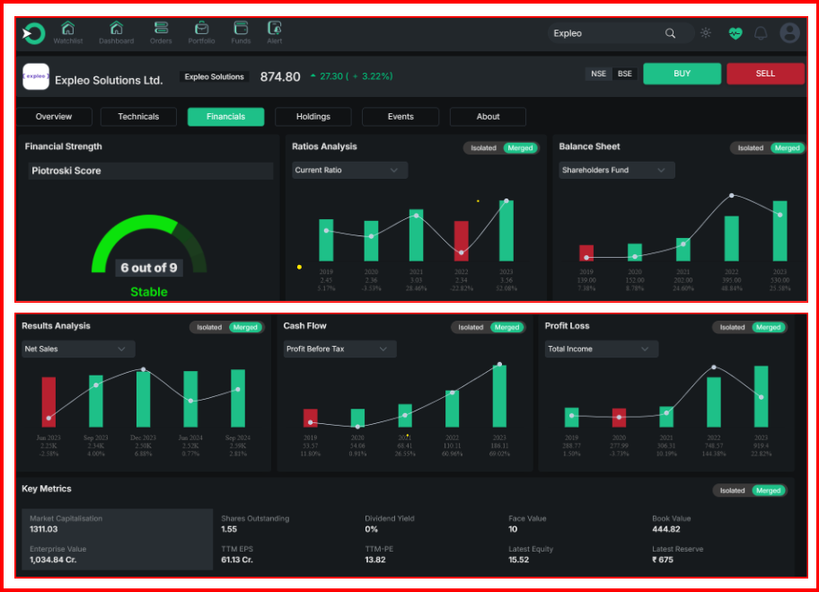Click the Expleo company logo thumbnail
This screenshot has width=819, height=592.
[36, 77]
